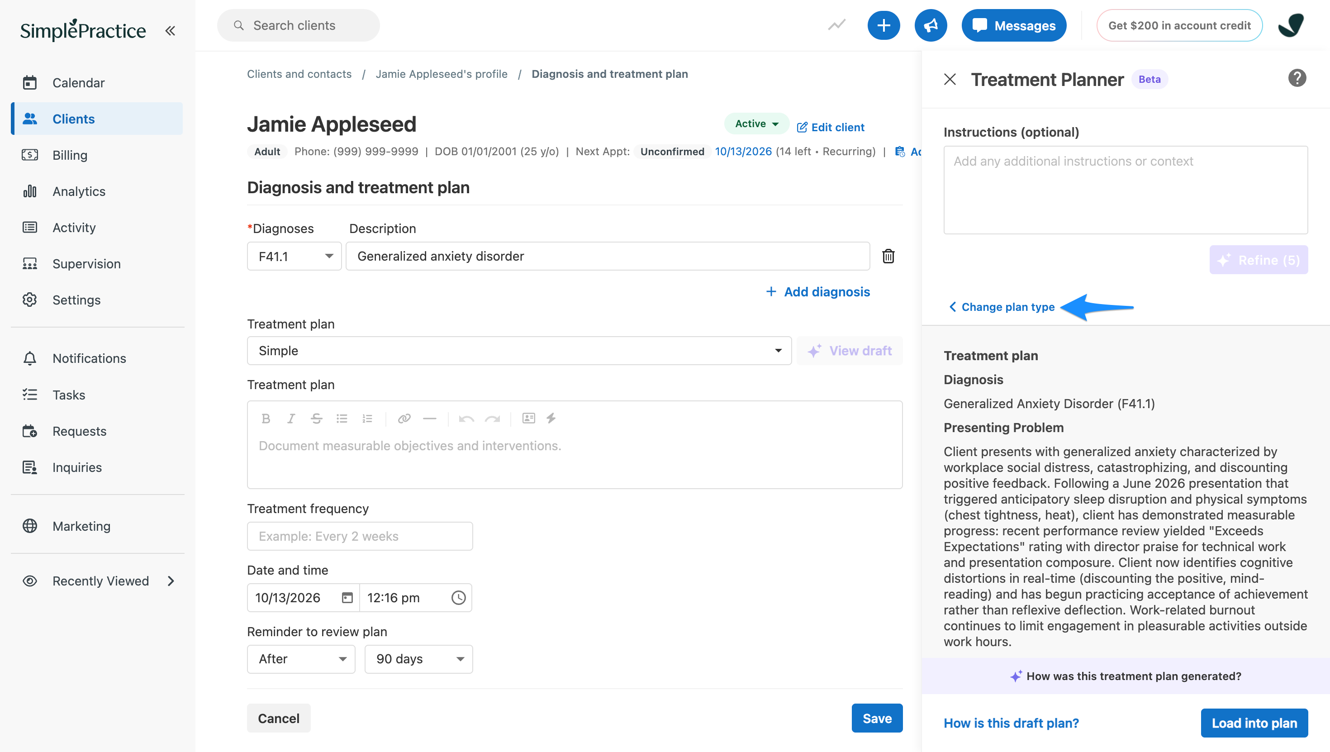
Task: Delete the F41.1 diagnosis with trash icon
Action: [x=888, y=256]
